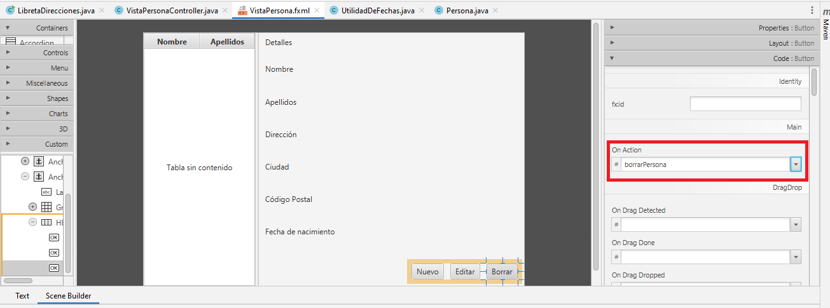The height and width of the screenshot is (308, 830).
Task: Click the Nuevo button on canvas
Action: click(427, 272)
